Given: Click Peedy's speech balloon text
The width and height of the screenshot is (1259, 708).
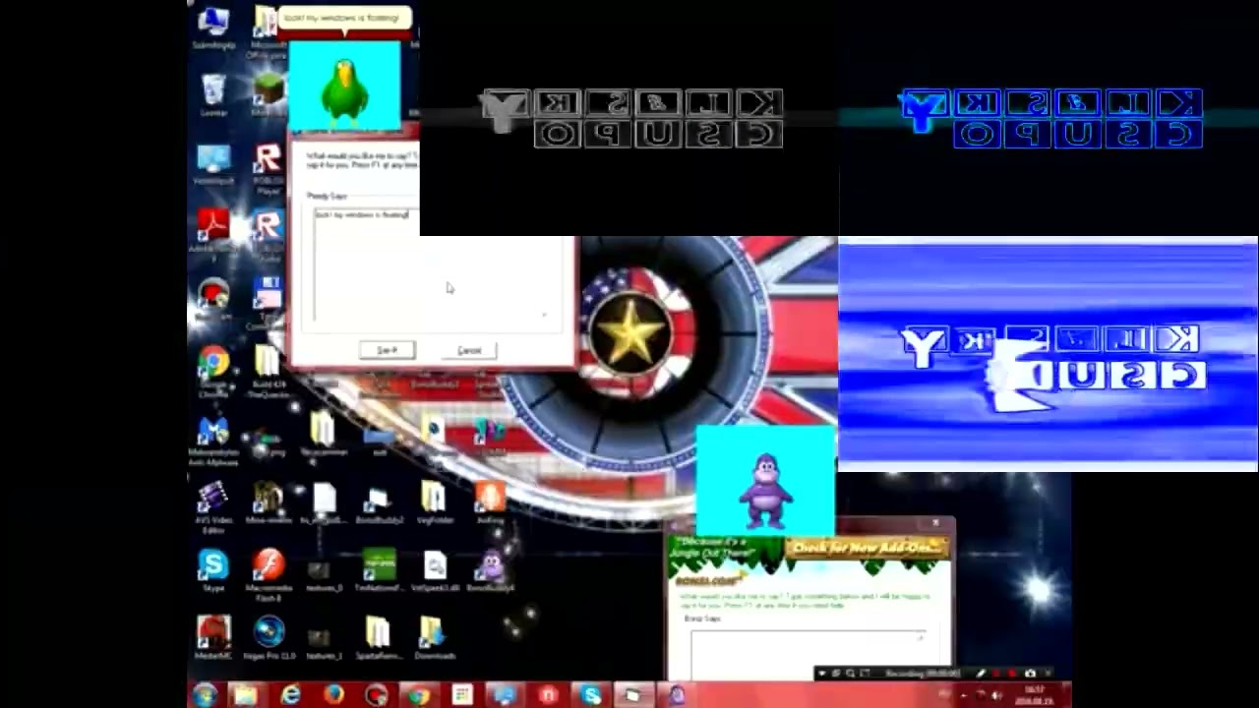Looking at the screenshot, I should pos(343,17).
